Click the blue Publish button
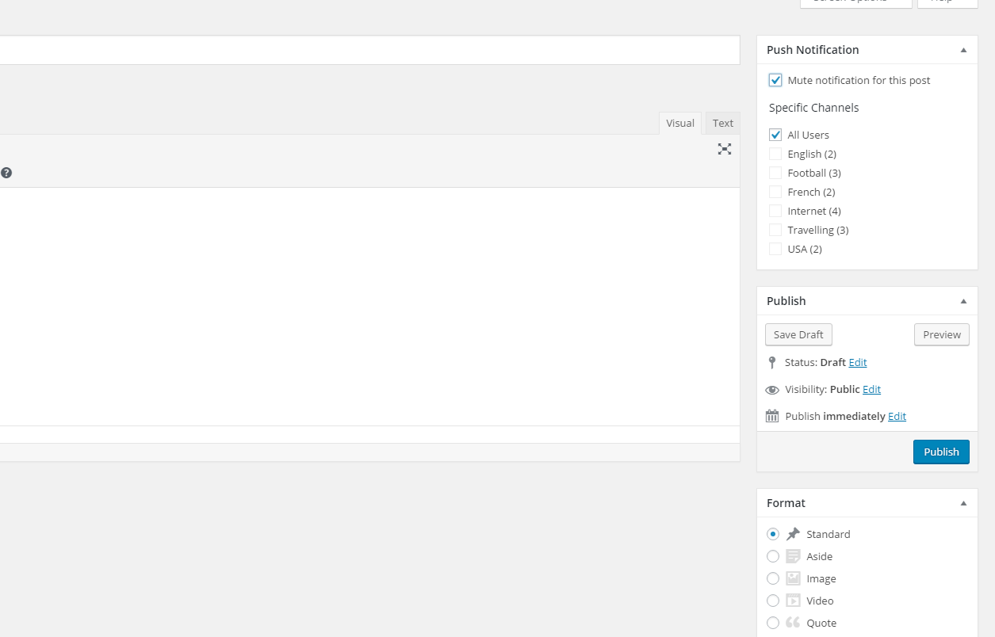Viewport: 995px width, 637px height. [941, 452]
